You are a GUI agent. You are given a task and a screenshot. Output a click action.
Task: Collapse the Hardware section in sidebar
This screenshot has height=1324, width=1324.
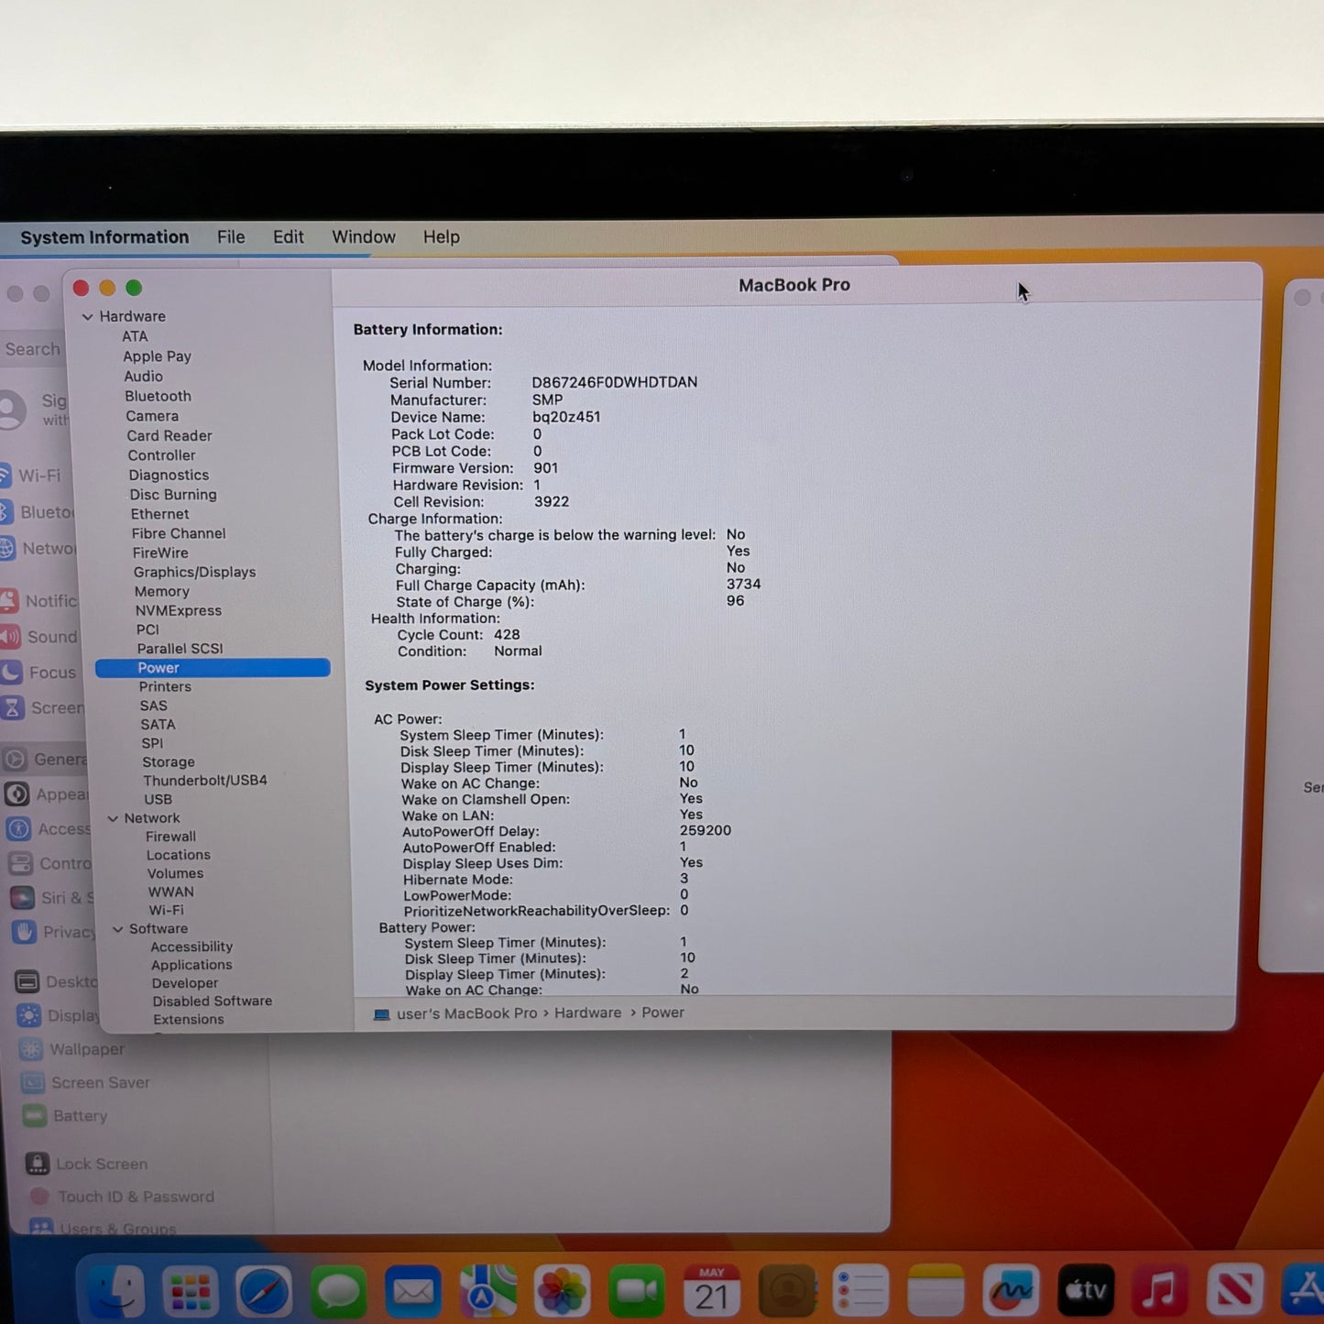(88, 317)
